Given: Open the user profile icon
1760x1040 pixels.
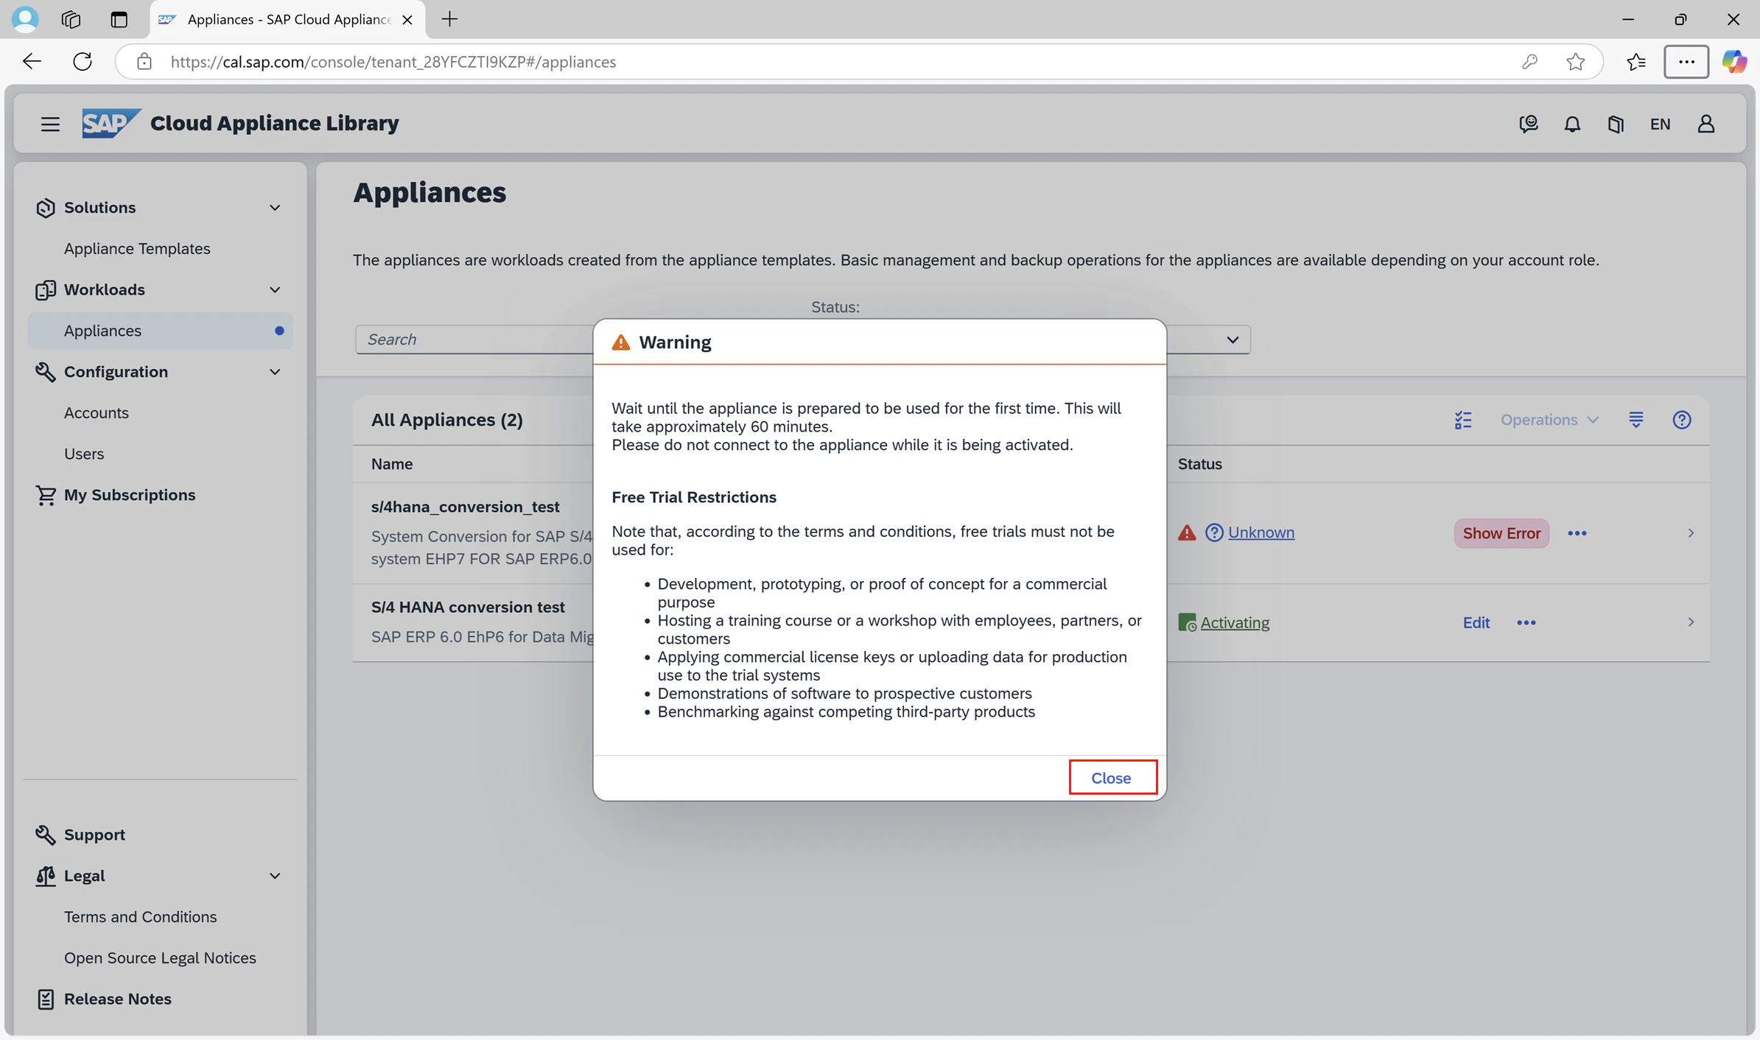Looking at the screenshot, I should (x=1706, y=124).
